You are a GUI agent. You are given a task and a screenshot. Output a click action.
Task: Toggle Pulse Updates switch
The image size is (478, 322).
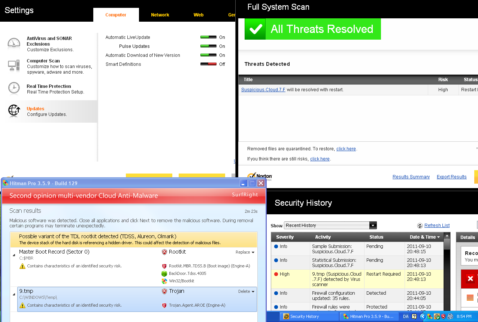208,46
